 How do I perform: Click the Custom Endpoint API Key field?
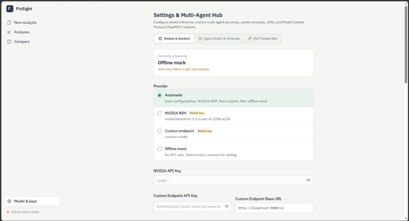point(192,206)
